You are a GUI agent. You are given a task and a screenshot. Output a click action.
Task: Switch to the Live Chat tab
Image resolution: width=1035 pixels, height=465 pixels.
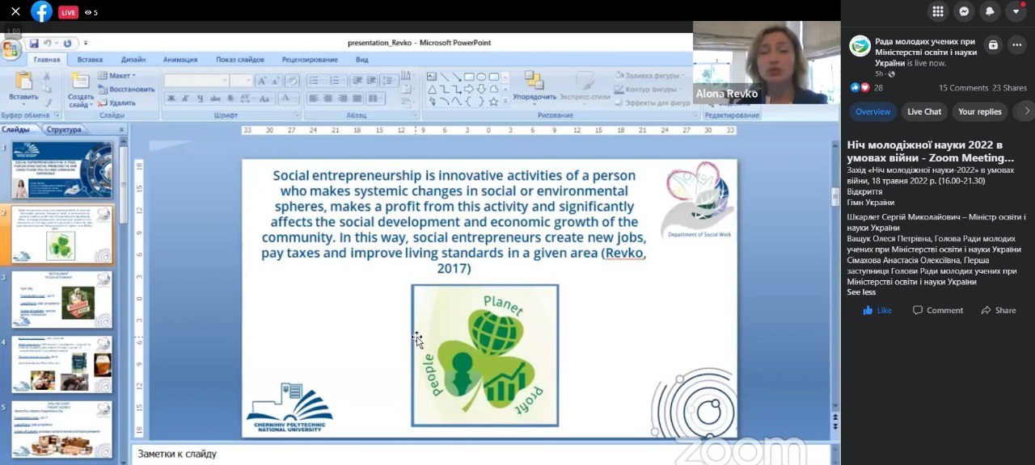tap(923, 112)
